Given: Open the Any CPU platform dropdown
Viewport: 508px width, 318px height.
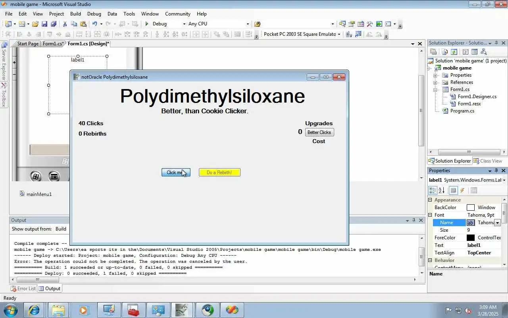Looking at the screenshot, I should 248,24.
